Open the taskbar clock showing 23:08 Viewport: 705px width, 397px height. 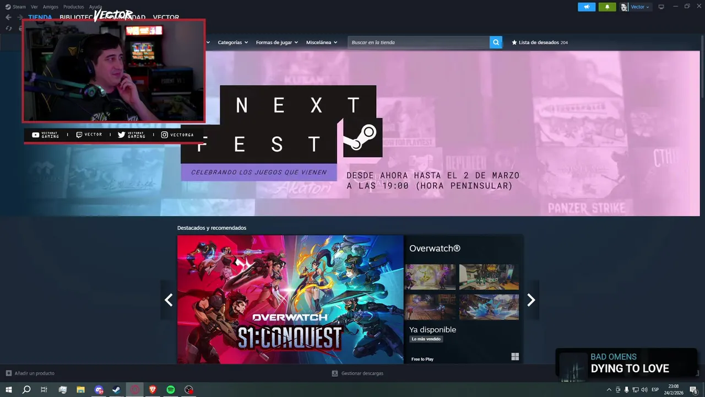(x=673, y=390)
